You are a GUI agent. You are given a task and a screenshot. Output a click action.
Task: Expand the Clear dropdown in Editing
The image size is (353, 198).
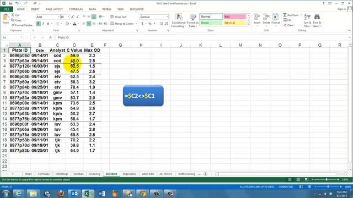[x=295, y=25]
